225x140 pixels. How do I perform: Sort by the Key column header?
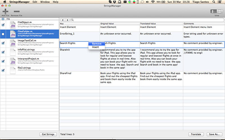click(79, 24)
